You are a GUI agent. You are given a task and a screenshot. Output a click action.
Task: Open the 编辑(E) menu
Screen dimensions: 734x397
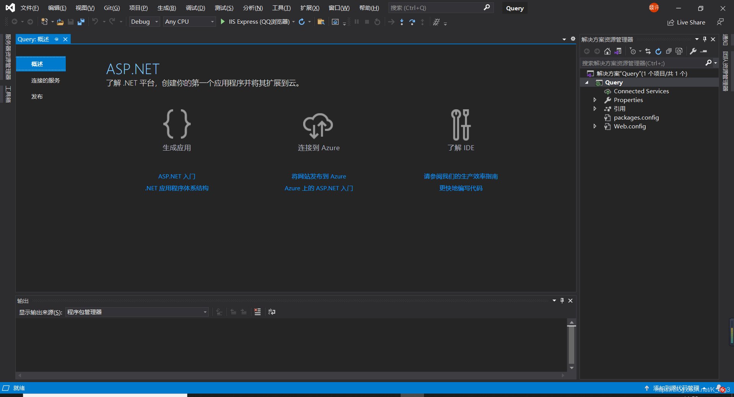[57, 8]
